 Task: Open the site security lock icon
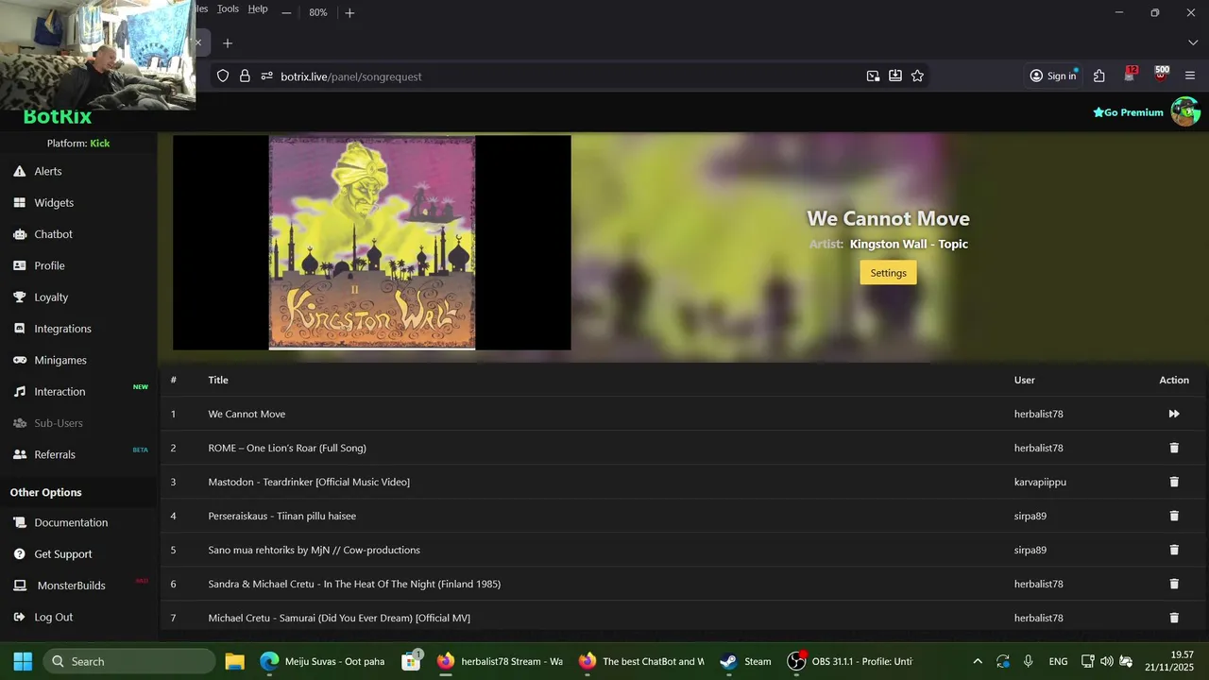click(245, 76)
